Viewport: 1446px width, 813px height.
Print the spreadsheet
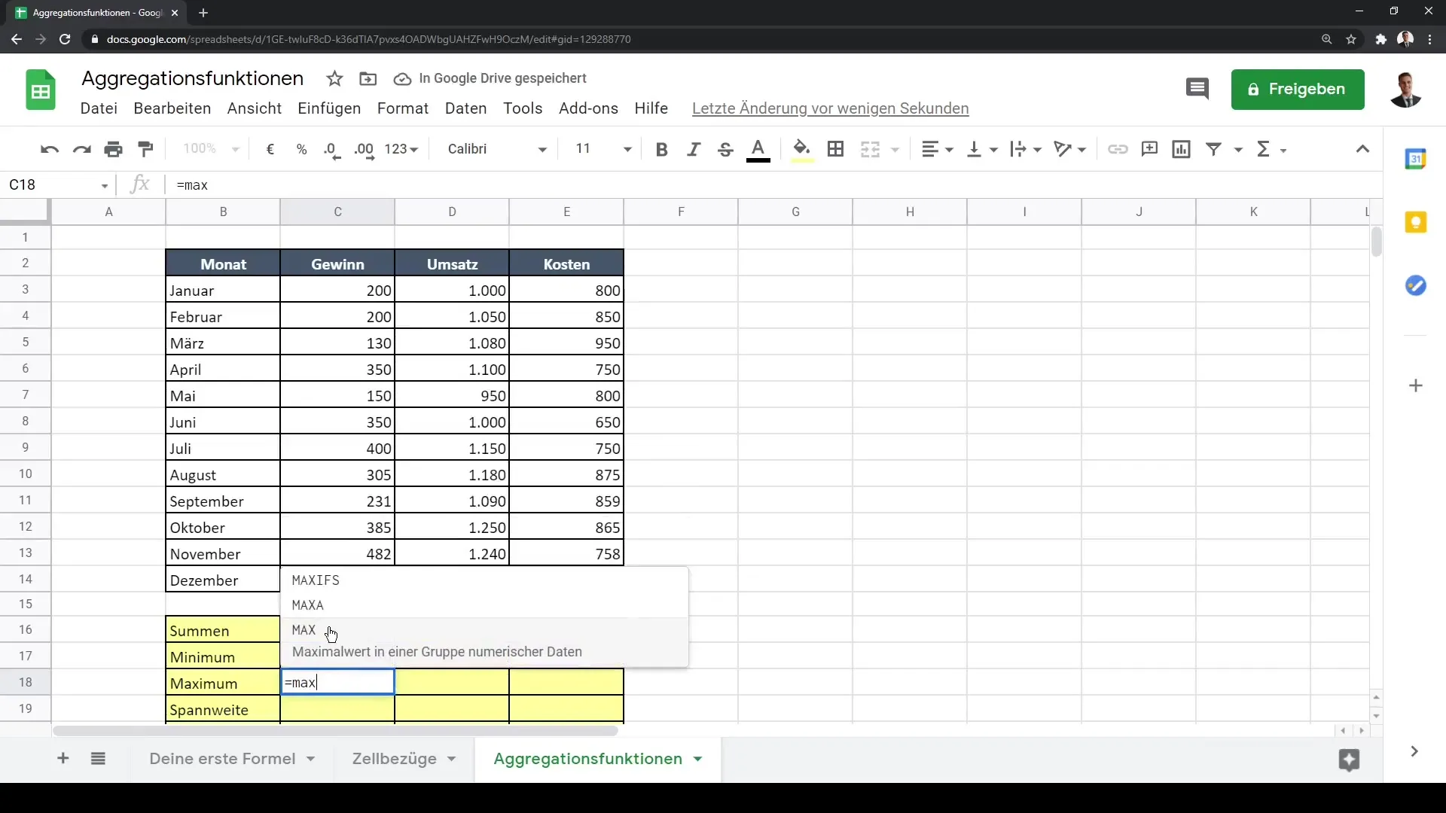pyautogui.click(x=114, y=149)
